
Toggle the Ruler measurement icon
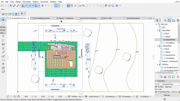coord(36,6)
